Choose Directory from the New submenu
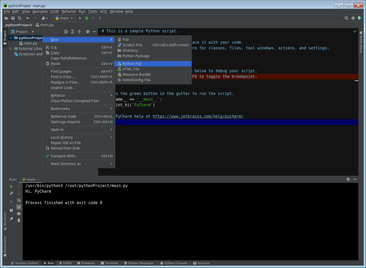The image size is (366, 268). 130,51
